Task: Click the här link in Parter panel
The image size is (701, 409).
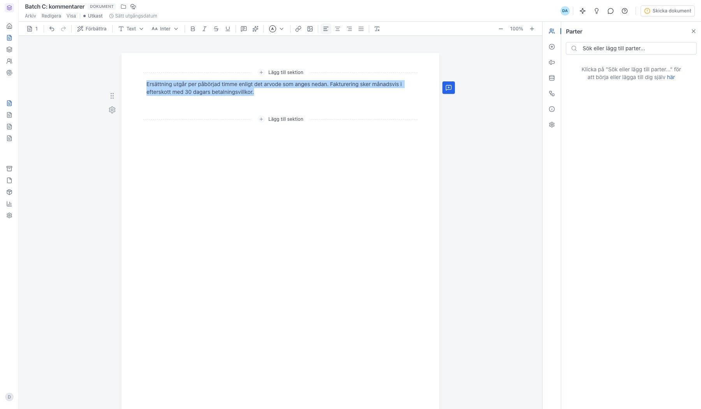Action: (x=671, y=77)
